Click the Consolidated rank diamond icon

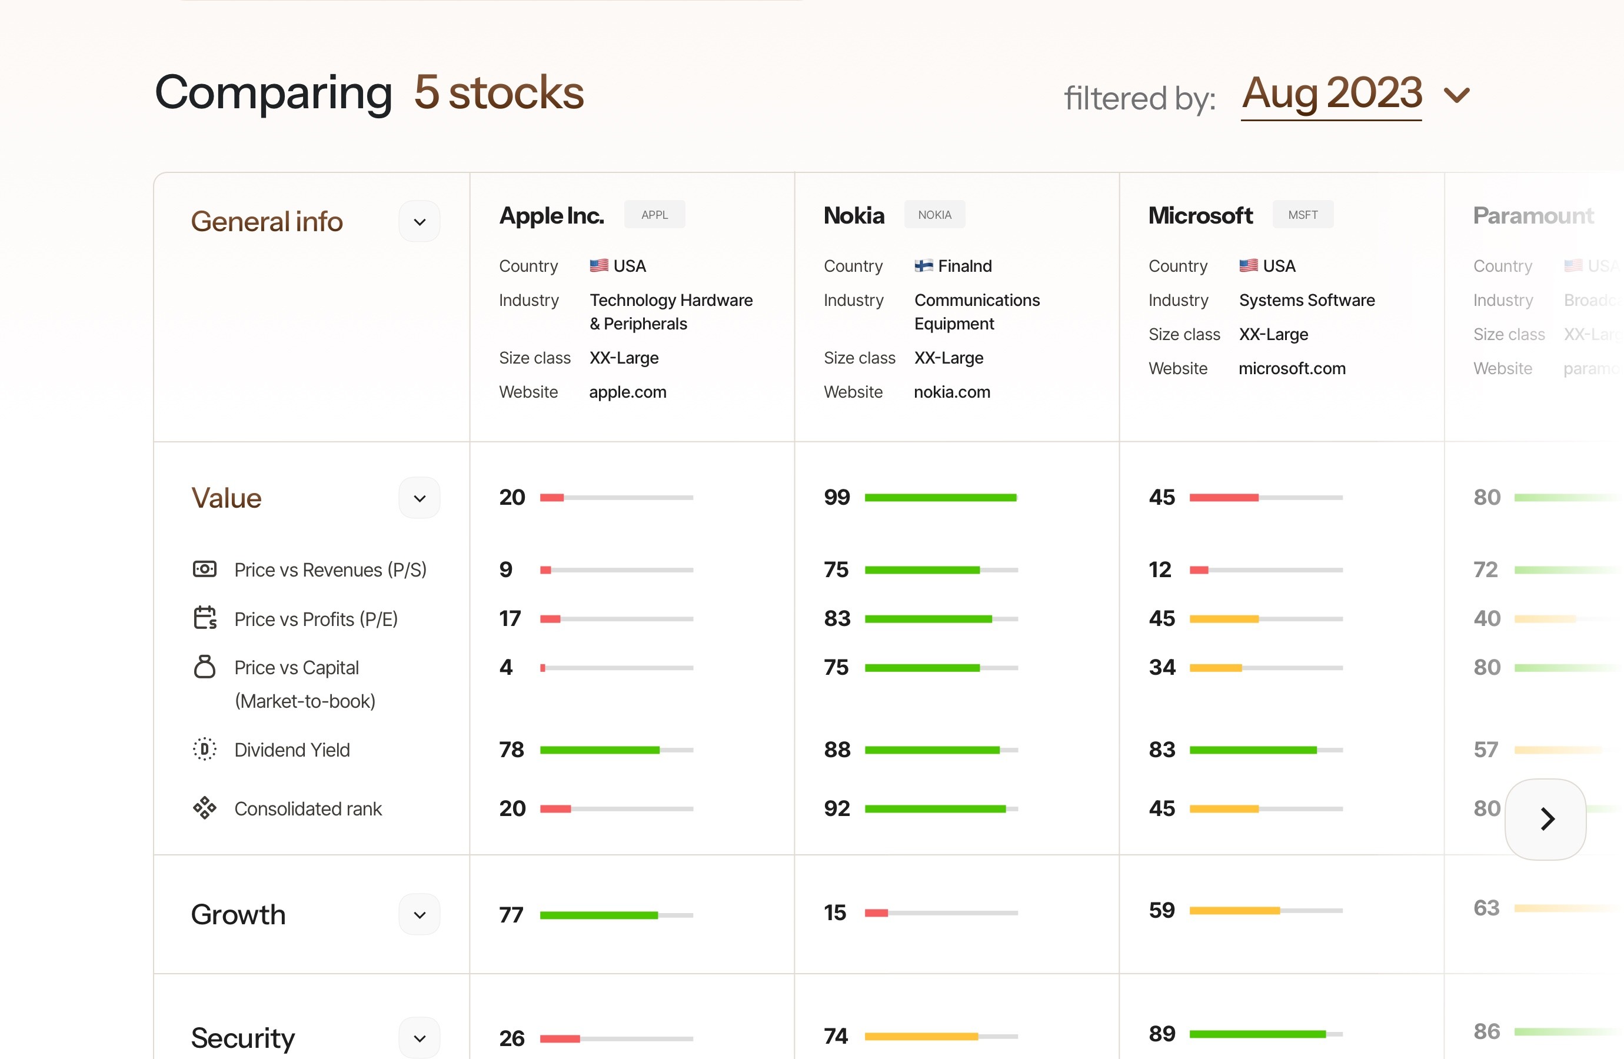205,808
